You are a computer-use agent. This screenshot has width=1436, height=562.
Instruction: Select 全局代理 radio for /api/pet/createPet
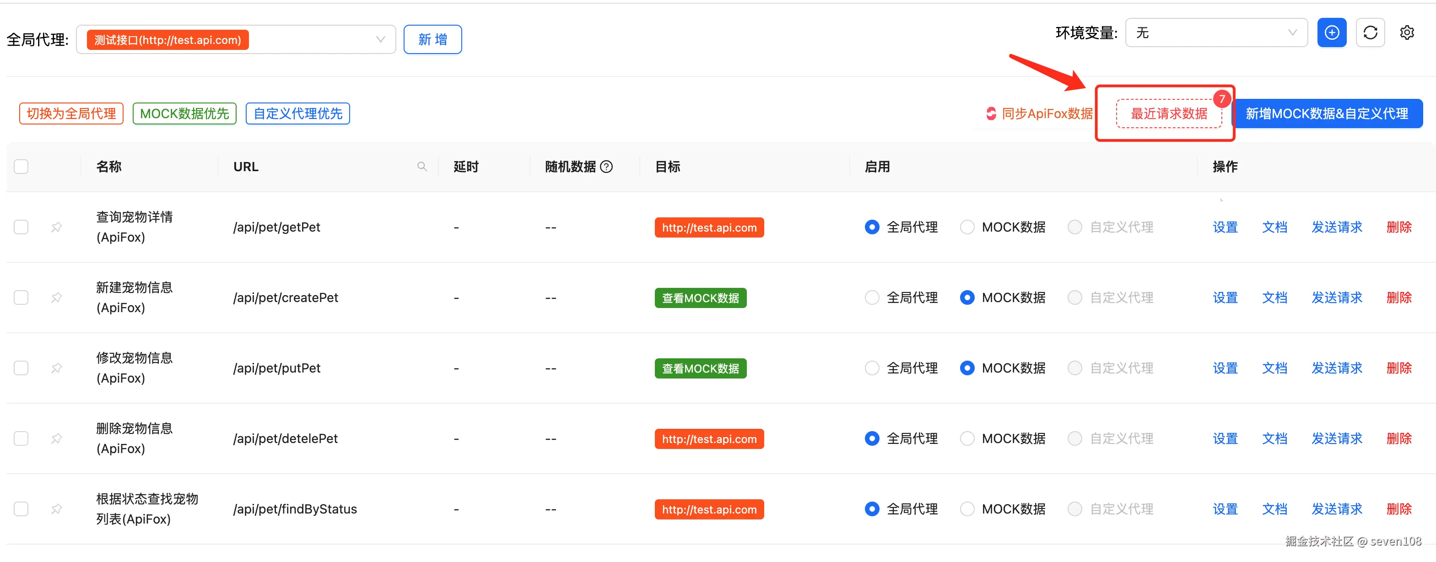[x=872, y=298]
